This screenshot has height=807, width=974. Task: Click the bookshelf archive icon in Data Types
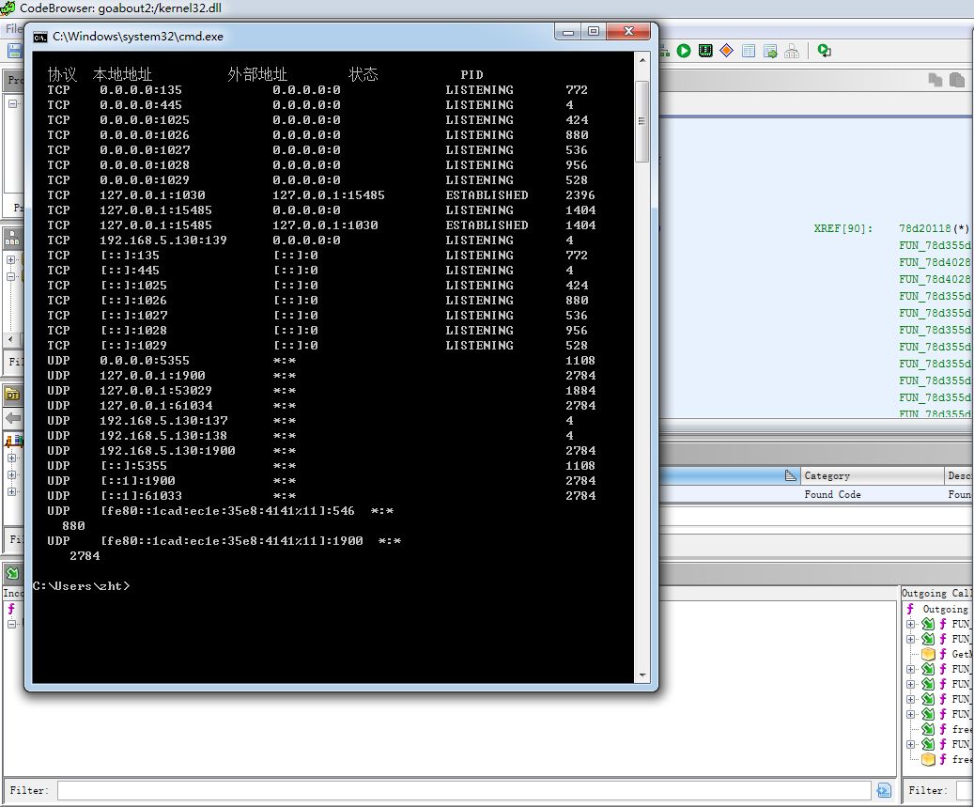click(13, 442)
